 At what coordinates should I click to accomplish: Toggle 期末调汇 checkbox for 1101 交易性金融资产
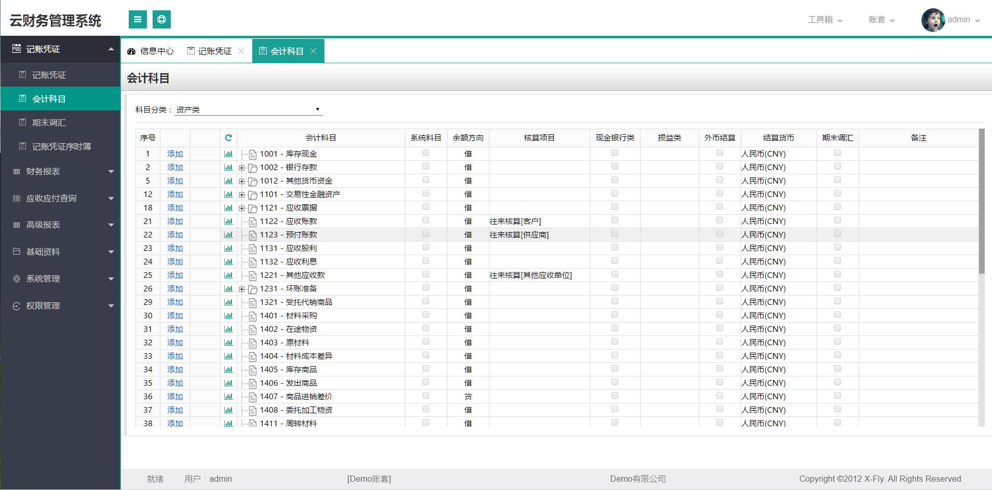pos(837,193)
